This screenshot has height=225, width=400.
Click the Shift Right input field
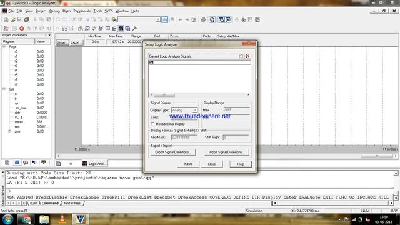point(236,137)
